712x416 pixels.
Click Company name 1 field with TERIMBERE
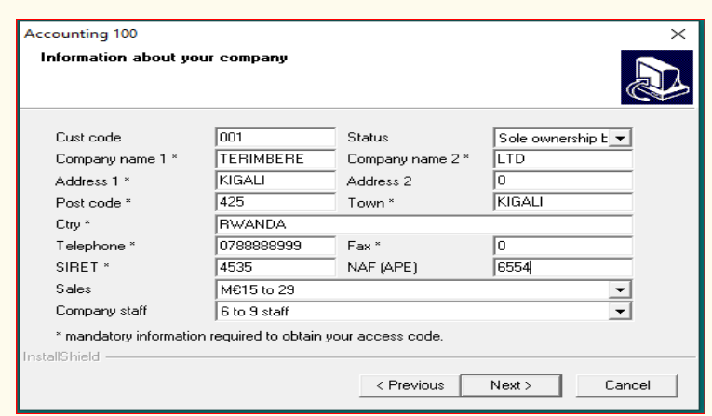275,159
